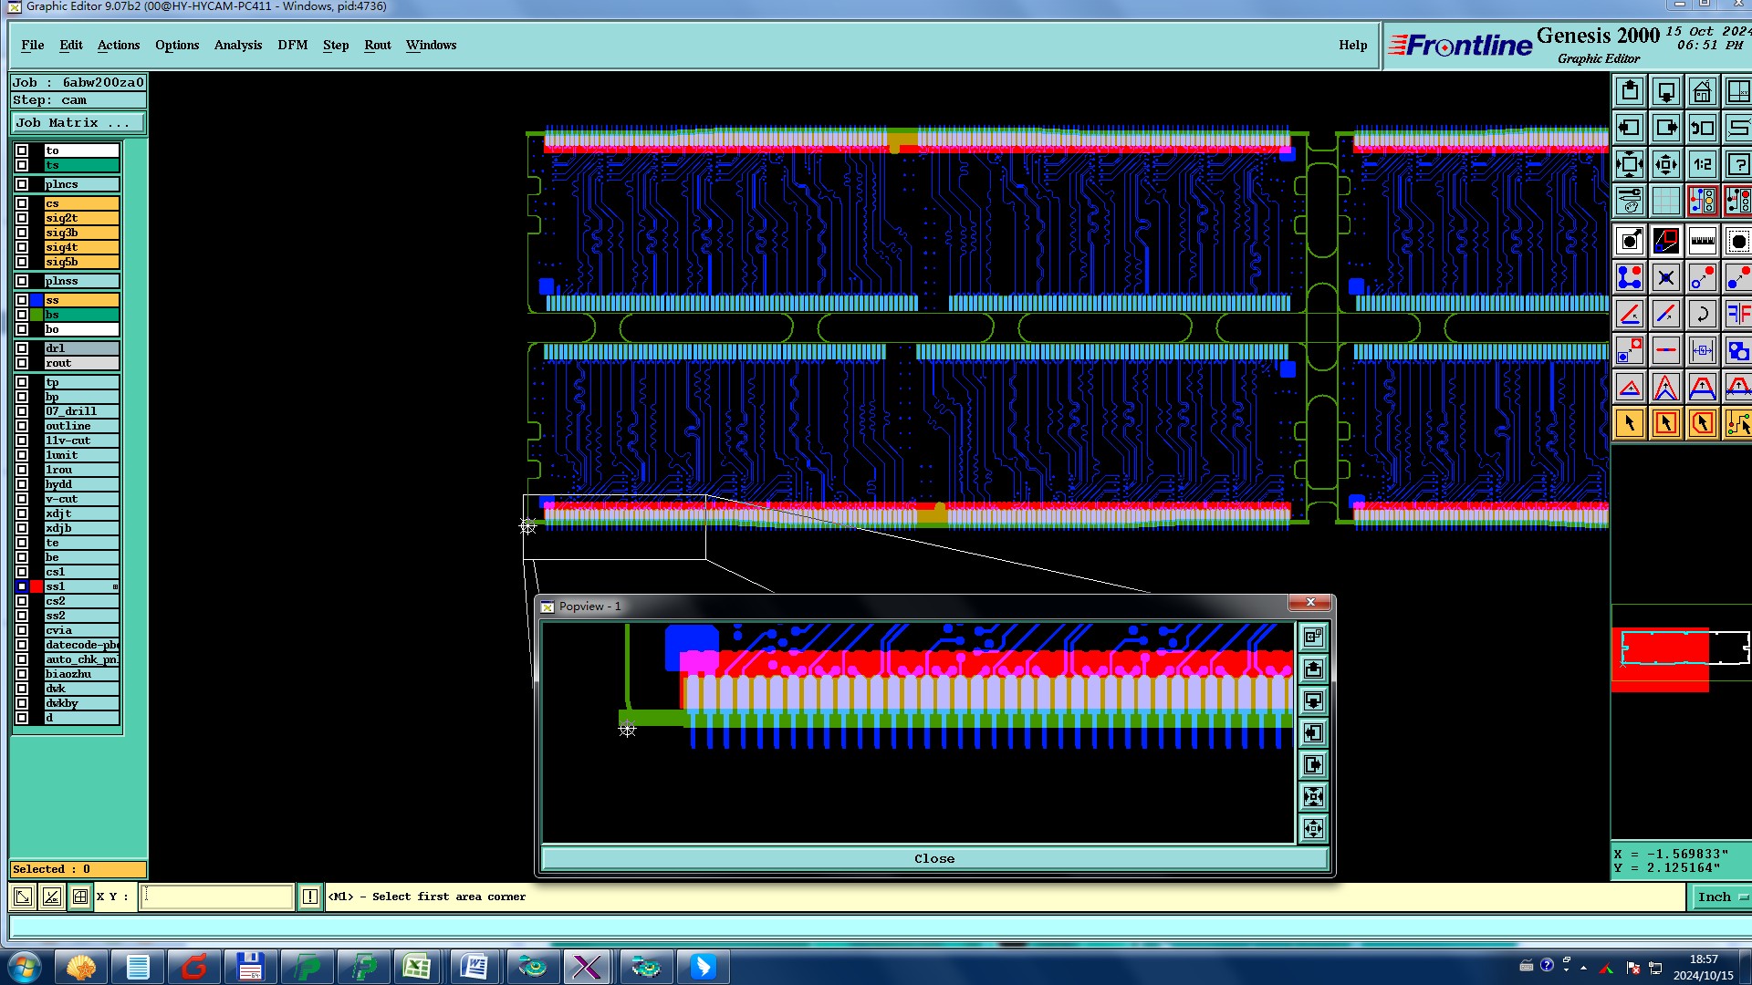The image size is (1752, 985).
Task: Click the Home view icon in toolbar
Action: click(x=1702, y=92)
